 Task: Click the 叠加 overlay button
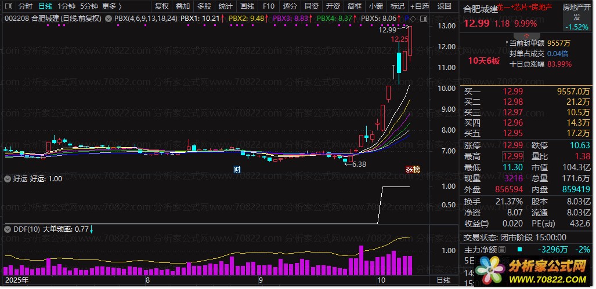[x=183, y=6]
